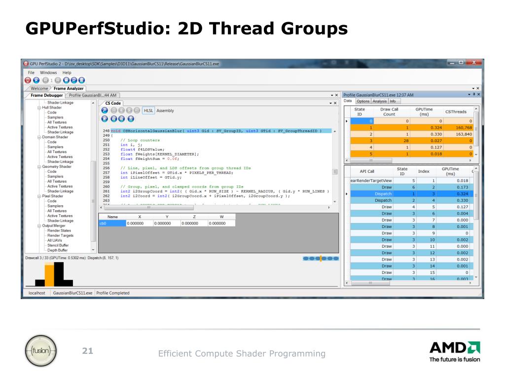
Task: Click the blue hammer icon in CS Code toolbar
Action: pyautogui.click(x=105, y=110)
